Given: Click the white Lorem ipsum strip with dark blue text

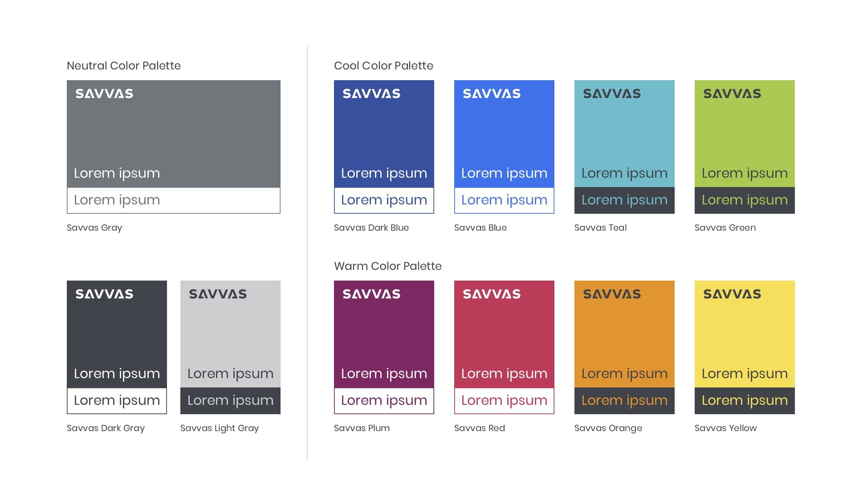Looking at the screenshot, I should pos(384,200).
